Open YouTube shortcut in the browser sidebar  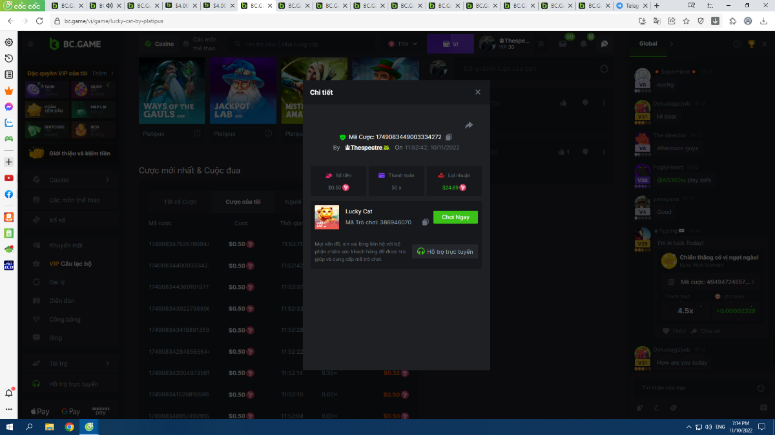click(9, 178)
